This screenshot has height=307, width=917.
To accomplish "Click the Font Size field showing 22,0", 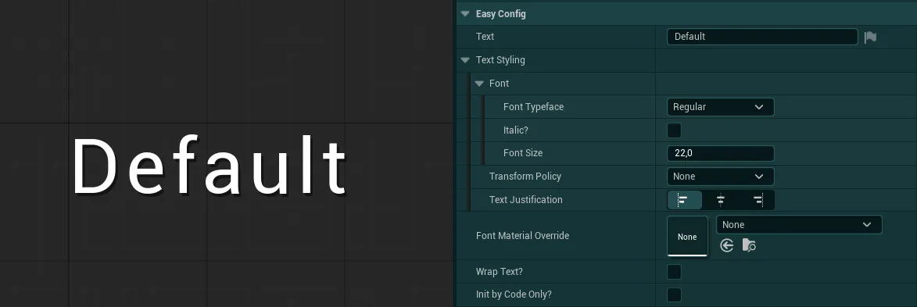I will click(721, 153).
